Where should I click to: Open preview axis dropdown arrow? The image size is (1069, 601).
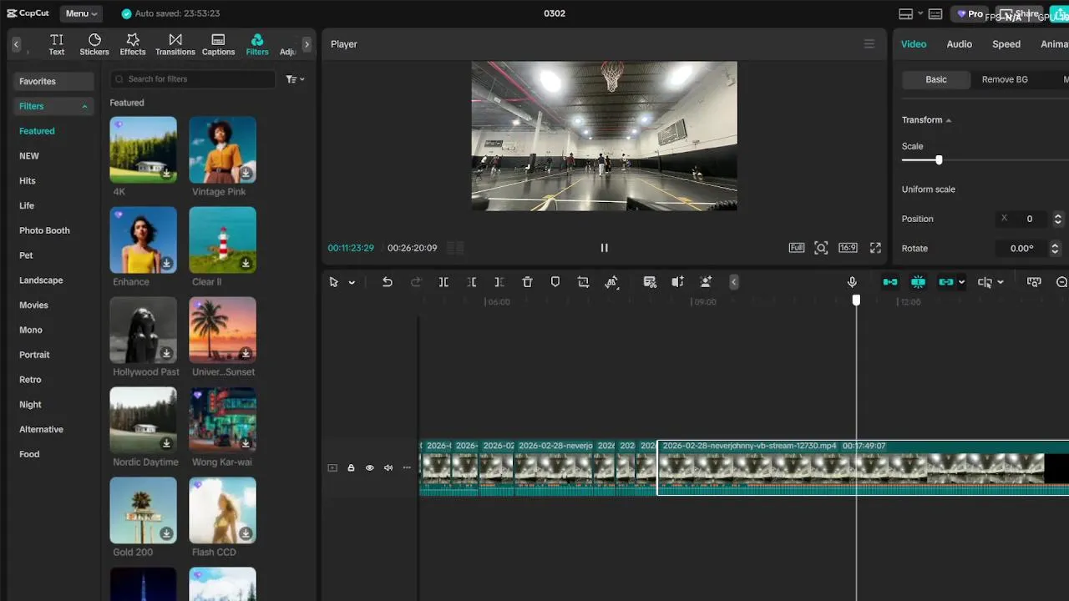click(x=1001, y=282)
